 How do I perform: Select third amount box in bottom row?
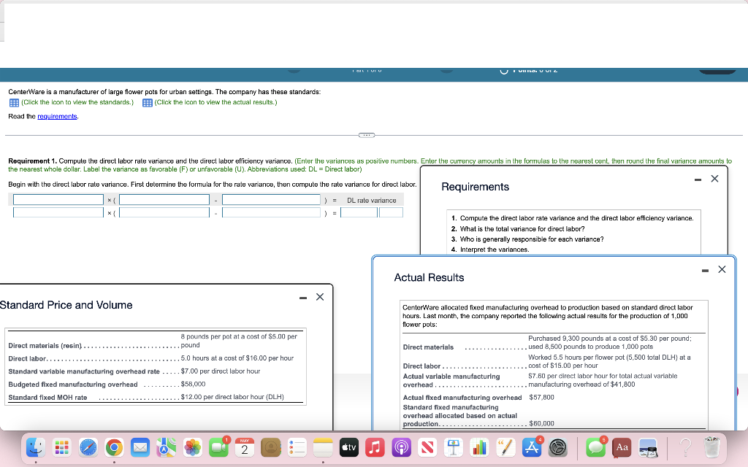[271, 212]
